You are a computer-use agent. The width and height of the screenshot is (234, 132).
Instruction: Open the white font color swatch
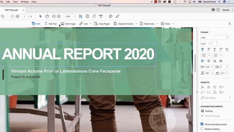coord(215,44)
